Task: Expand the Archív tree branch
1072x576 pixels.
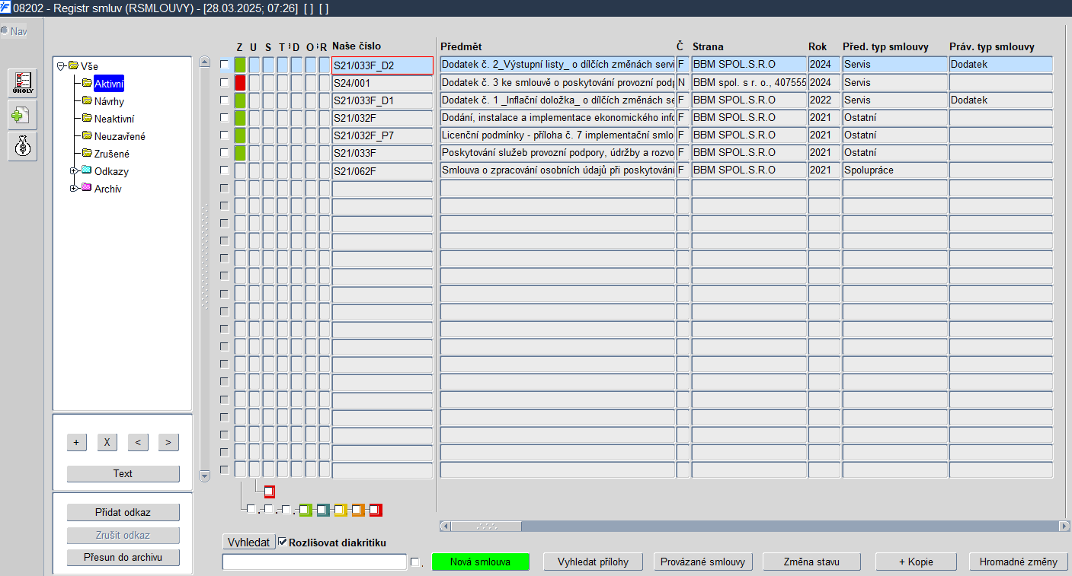Action: point(74,188)
